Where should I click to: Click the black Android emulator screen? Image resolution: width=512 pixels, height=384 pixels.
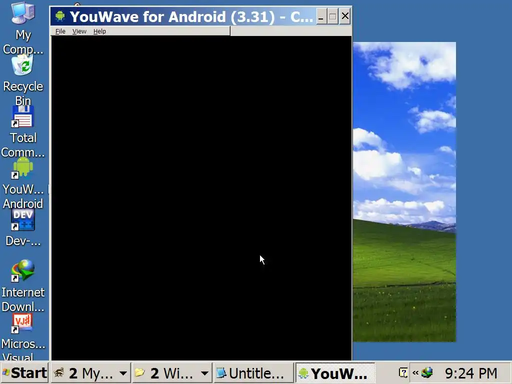[201, 198]
